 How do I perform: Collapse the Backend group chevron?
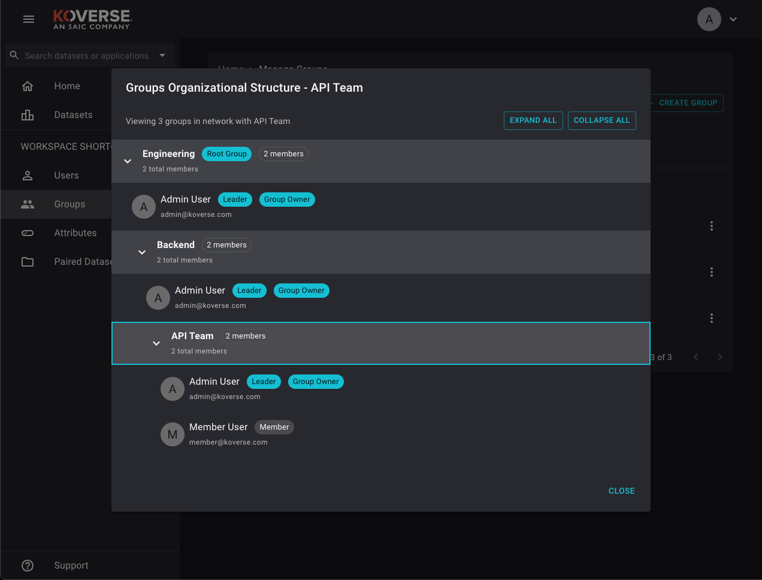(142, 252)
